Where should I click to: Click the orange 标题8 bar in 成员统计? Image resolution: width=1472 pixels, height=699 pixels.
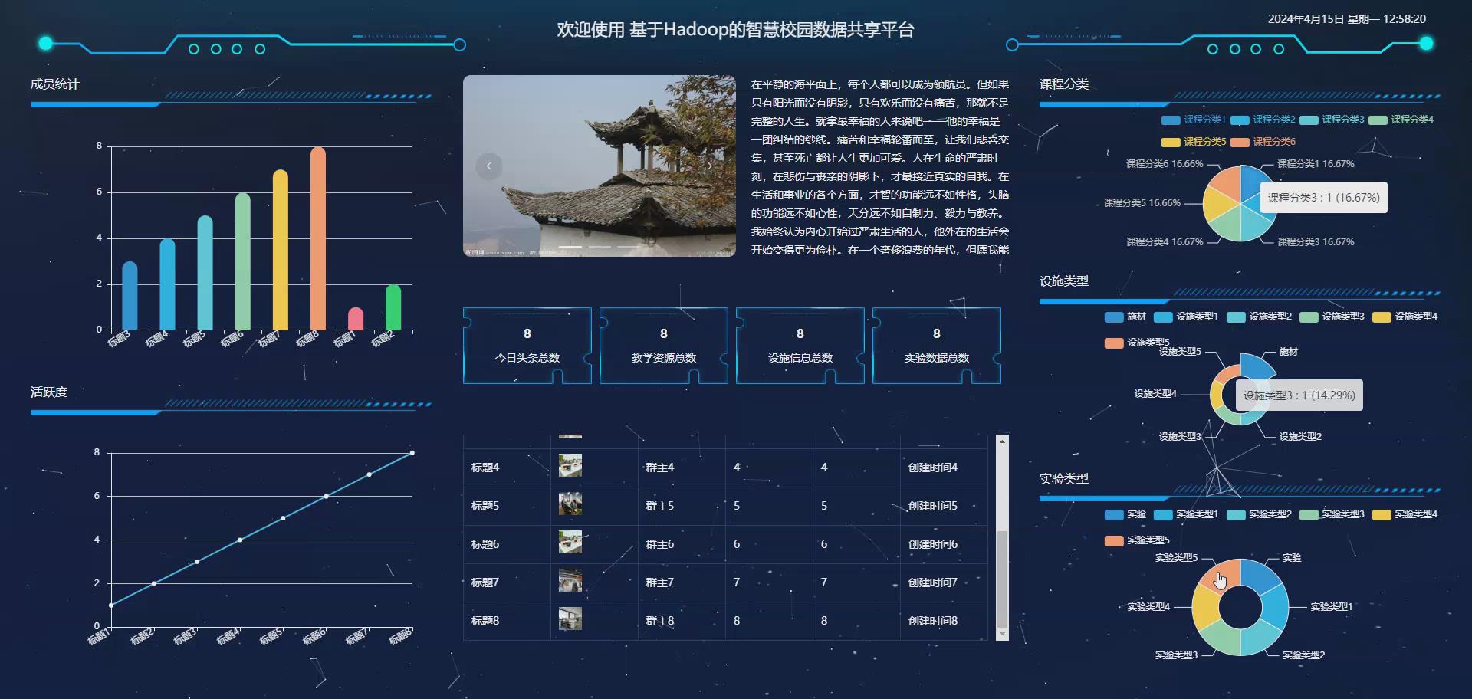pos(318,238)
